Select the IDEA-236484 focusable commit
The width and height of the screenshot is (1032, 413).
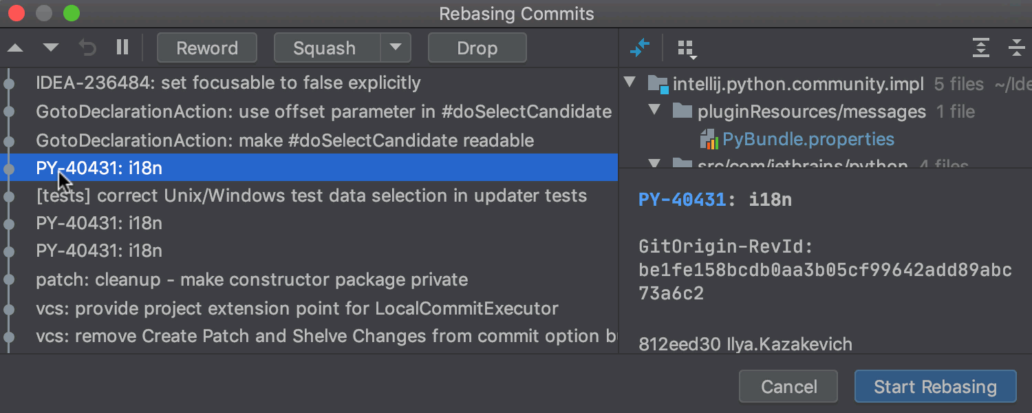pyautogui.click(x=228, y=83)
